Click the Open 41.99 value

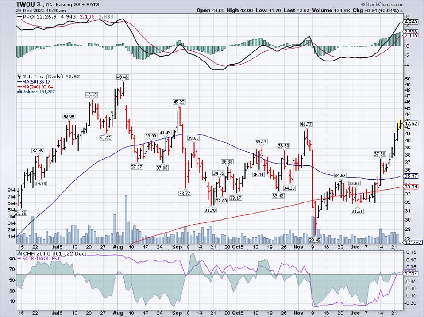pyautogui.click(x=210, y=11)
